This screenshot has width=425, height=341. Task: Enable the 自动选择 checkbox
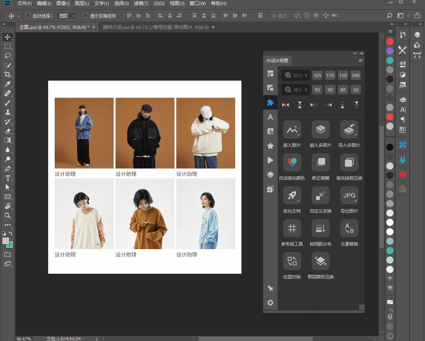pyautogui.click(x=28, y=16)
